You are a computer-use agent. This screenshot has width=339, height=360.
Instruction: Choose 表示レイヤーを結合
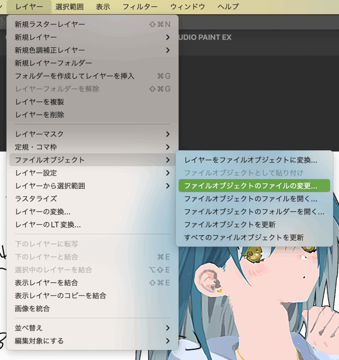click(x=92, y=283)
